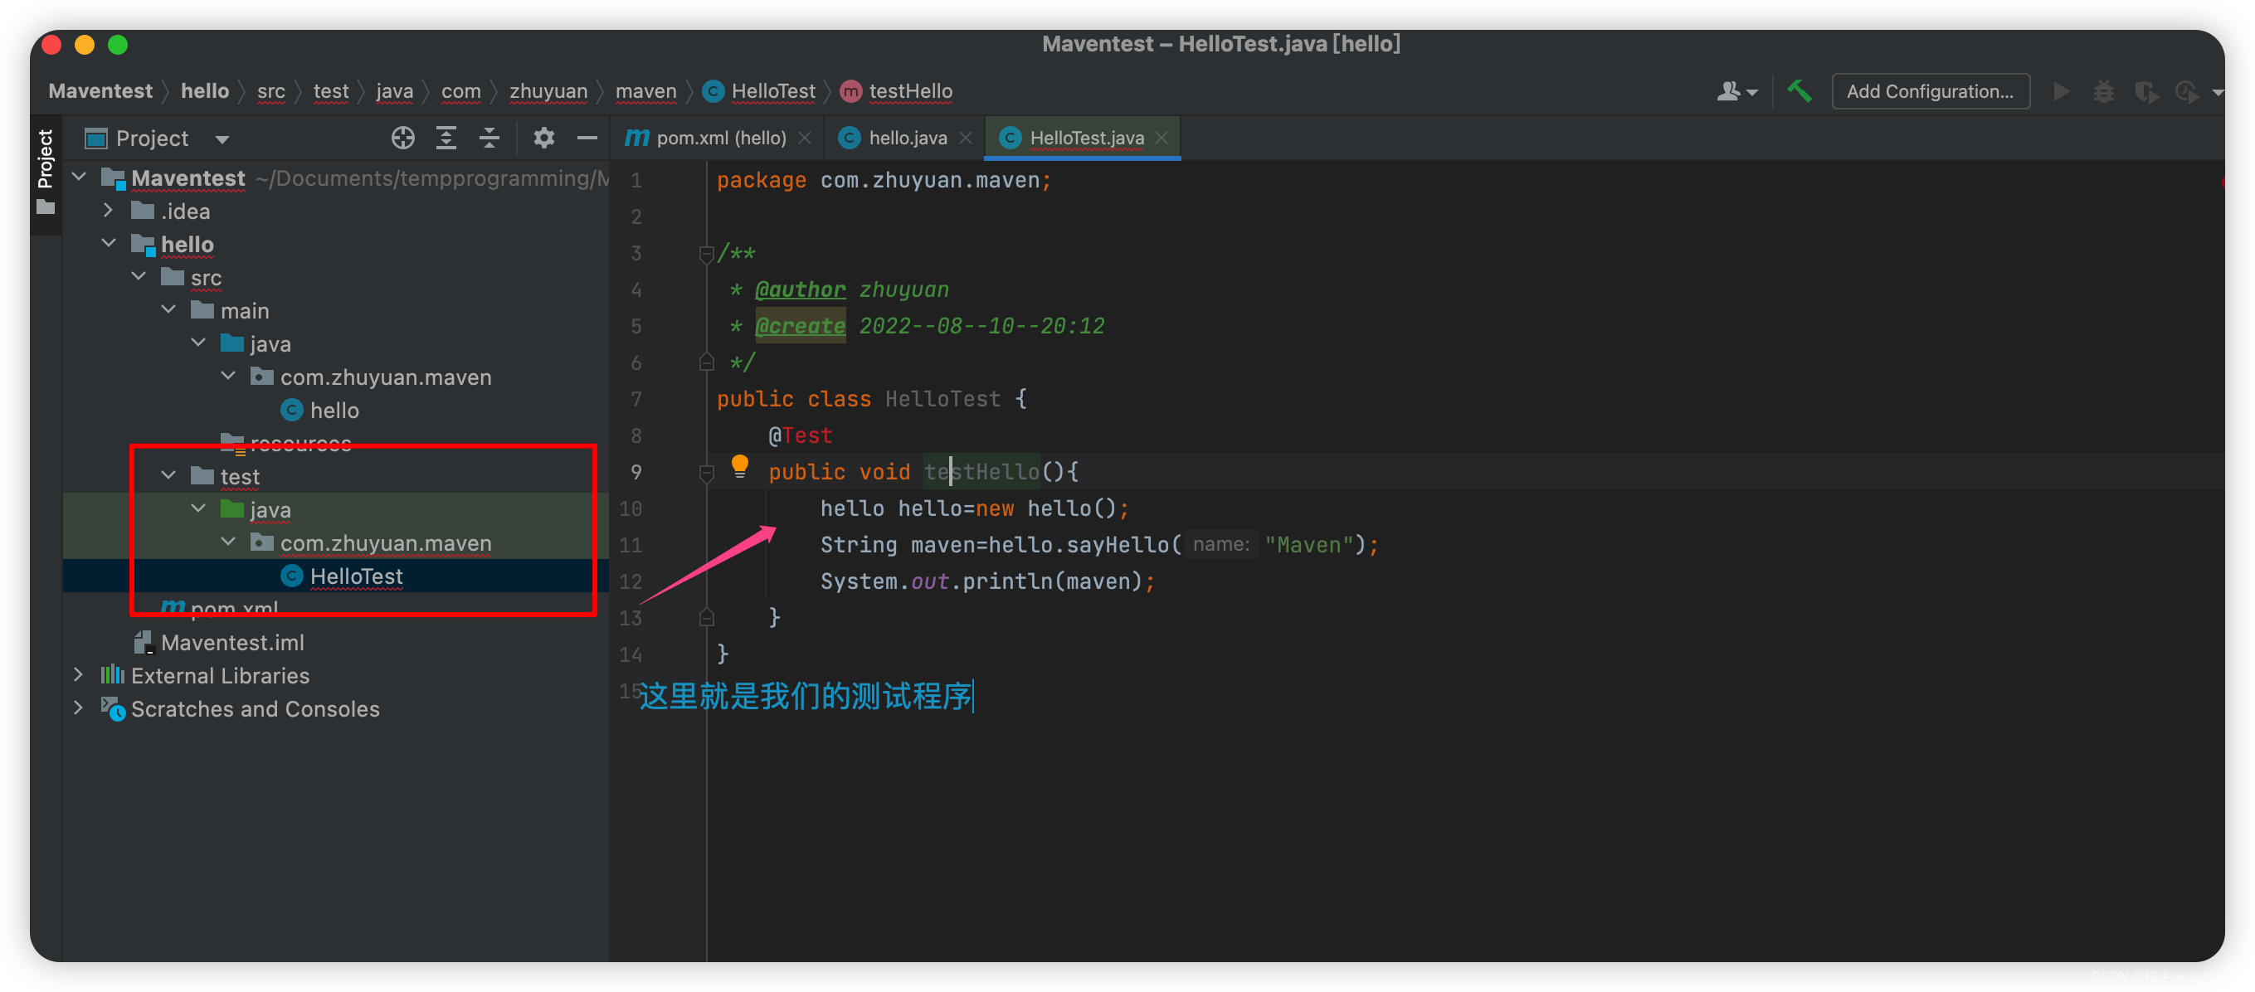Screen dimensions: 2255x992
Task: Click zhuyuan in breadcrumb bar
Action: click(x=548, y=91)
